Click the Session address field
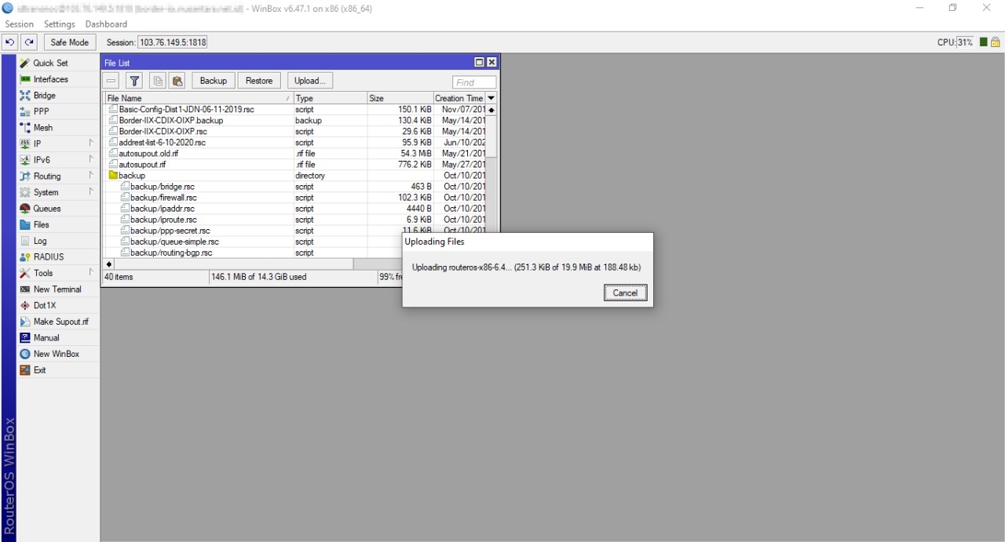The image size is (1005, 542). click(x=173, y=42)
